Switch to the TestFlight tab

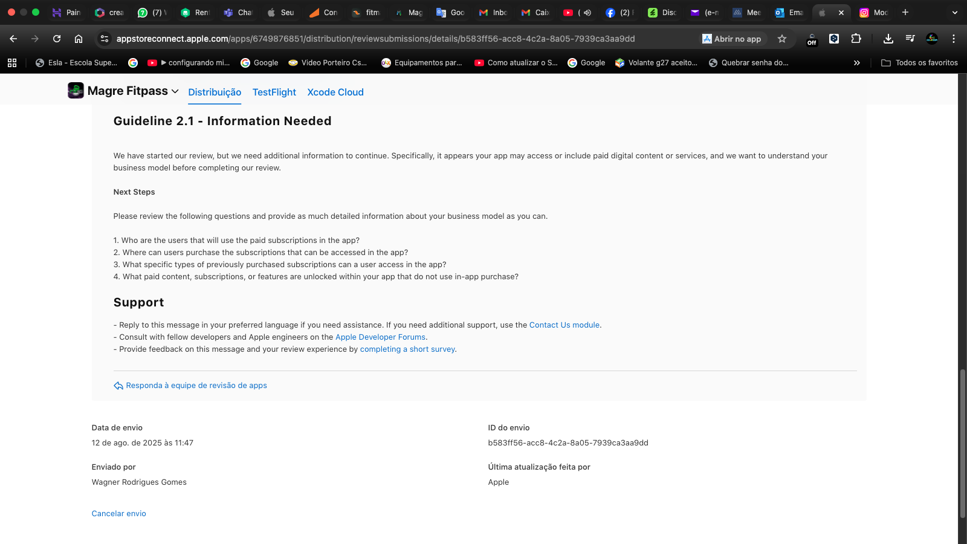pyautogui.click(x=274, y=92)
